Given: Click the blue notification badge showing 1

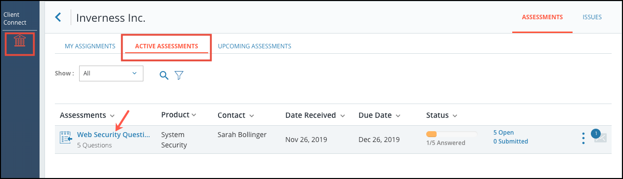Looking at the screenshot, I should [x=596, y=133].
